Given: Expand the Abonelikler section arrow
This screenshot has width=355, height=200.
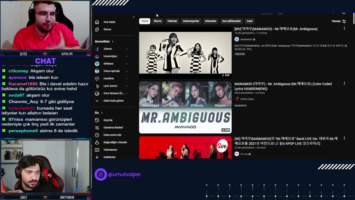Looking at the screenshot, I should 113,41.
